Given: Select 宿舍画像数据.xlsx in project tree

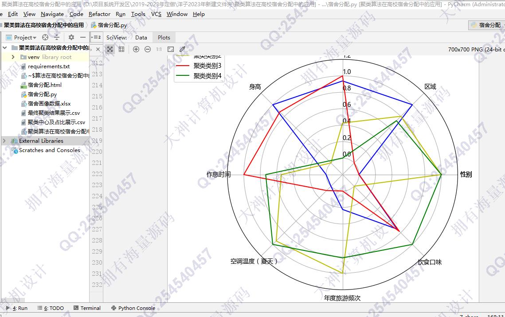Looking at the screenshot, I should tap(49, 104).
